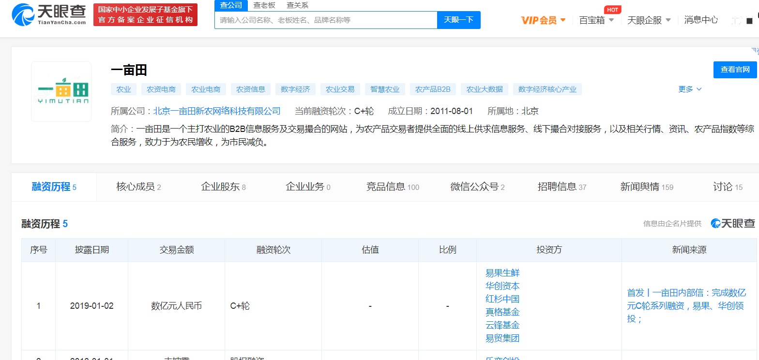Click the 农业交易 tag

pyautogui.click(x=340, y=89)
